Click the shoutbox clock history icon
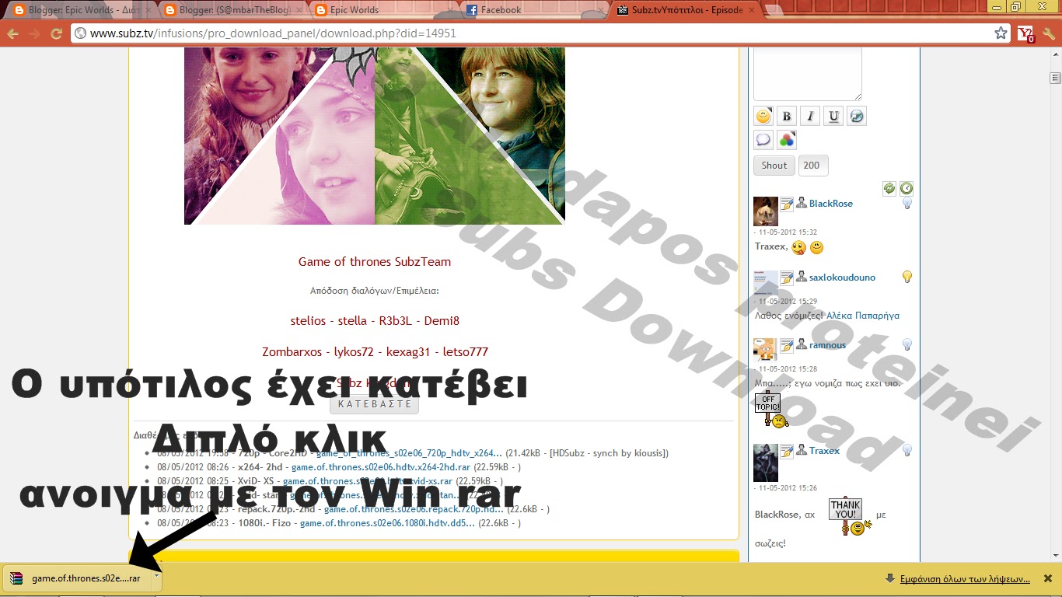Screen dimensions: 1062x597 (907, 188)
